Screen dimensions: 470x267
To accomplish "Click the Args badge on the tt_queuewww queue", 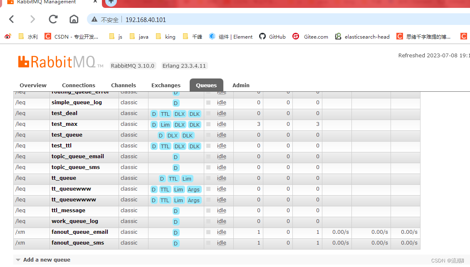I will (x=194, y=189).
